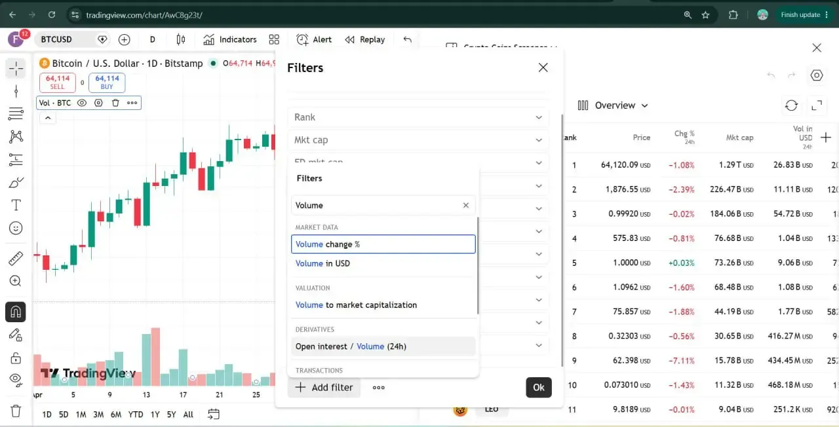The height and width of the screenshot is (427, 839).
Task: Select Volume in USD filter
Action: 383,263
